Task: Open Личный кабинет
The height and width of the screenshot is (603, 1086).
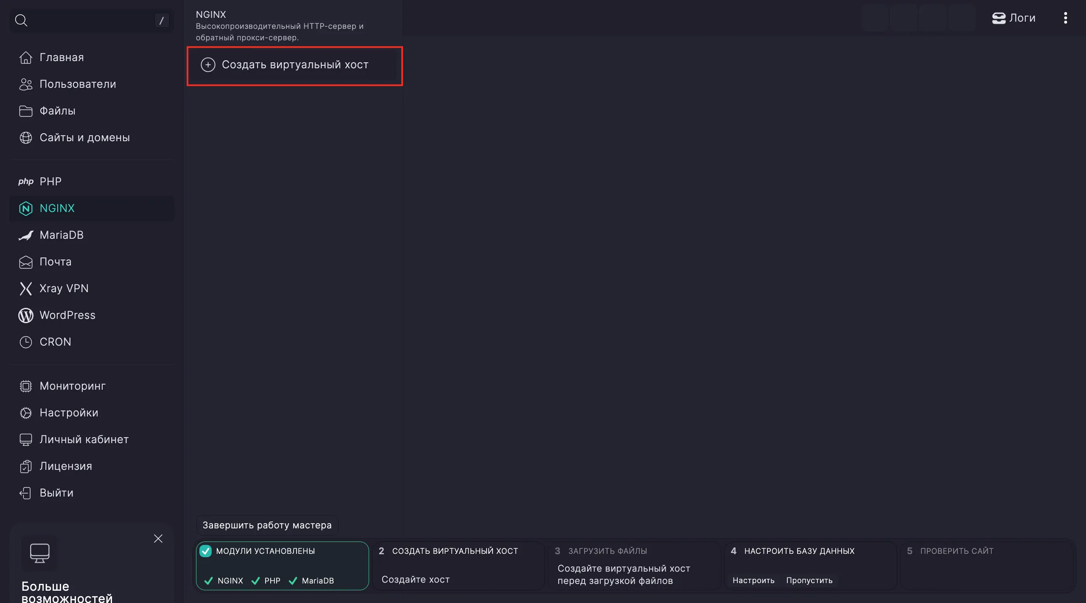Action: tap(92, 439)
